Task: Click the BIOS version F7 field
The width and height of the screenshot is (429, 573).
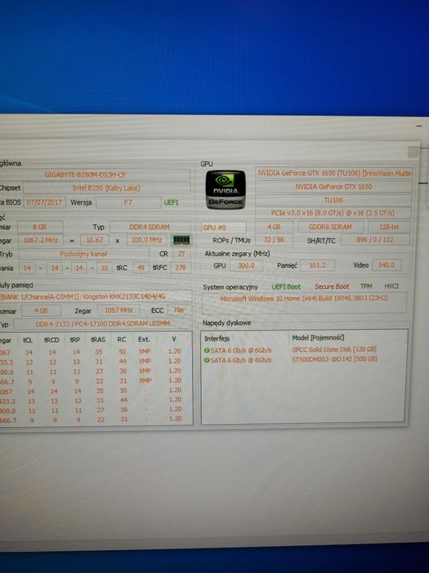Action: (x=128, y=202)
